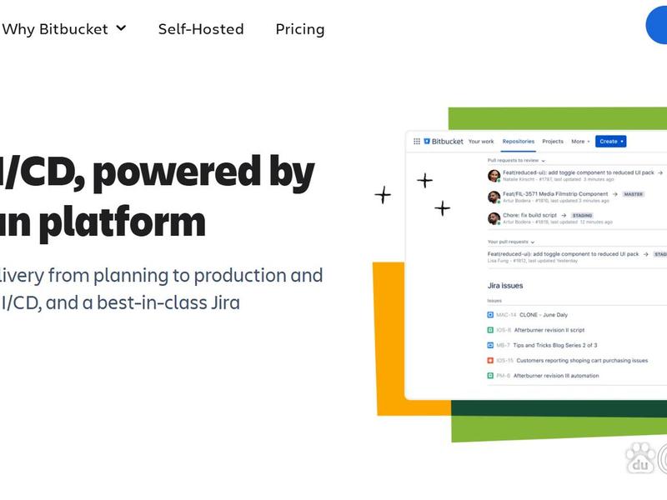Click the 'and a best-in-class Jira' text

(x=143, y=302)
